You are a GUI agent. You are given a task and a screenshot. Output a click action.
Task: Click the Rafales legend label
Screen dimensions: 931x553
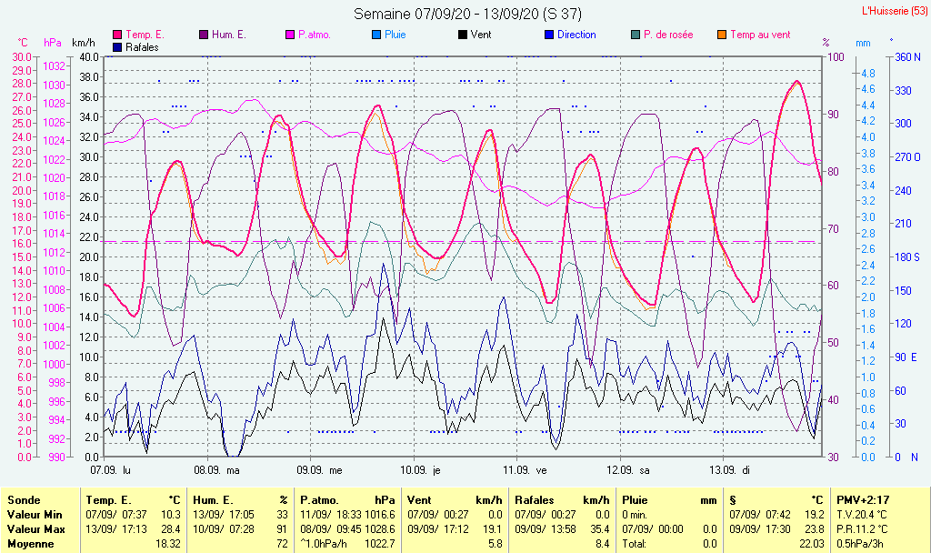pyautogui.click(x=142, y=47)
